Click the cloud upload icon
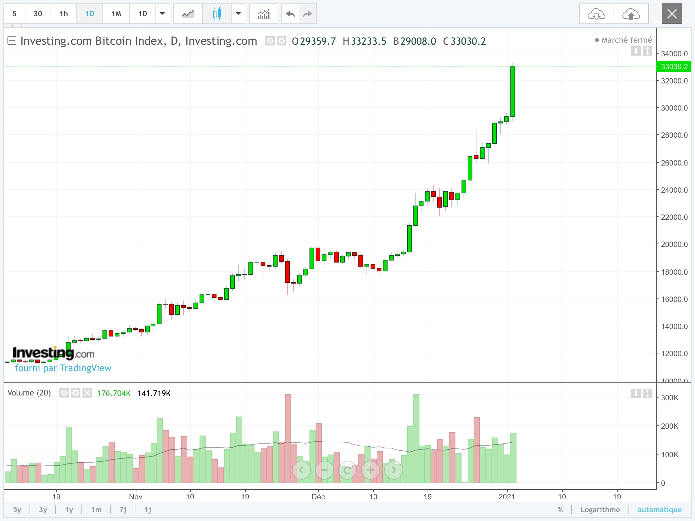 (x=631, y=14)
